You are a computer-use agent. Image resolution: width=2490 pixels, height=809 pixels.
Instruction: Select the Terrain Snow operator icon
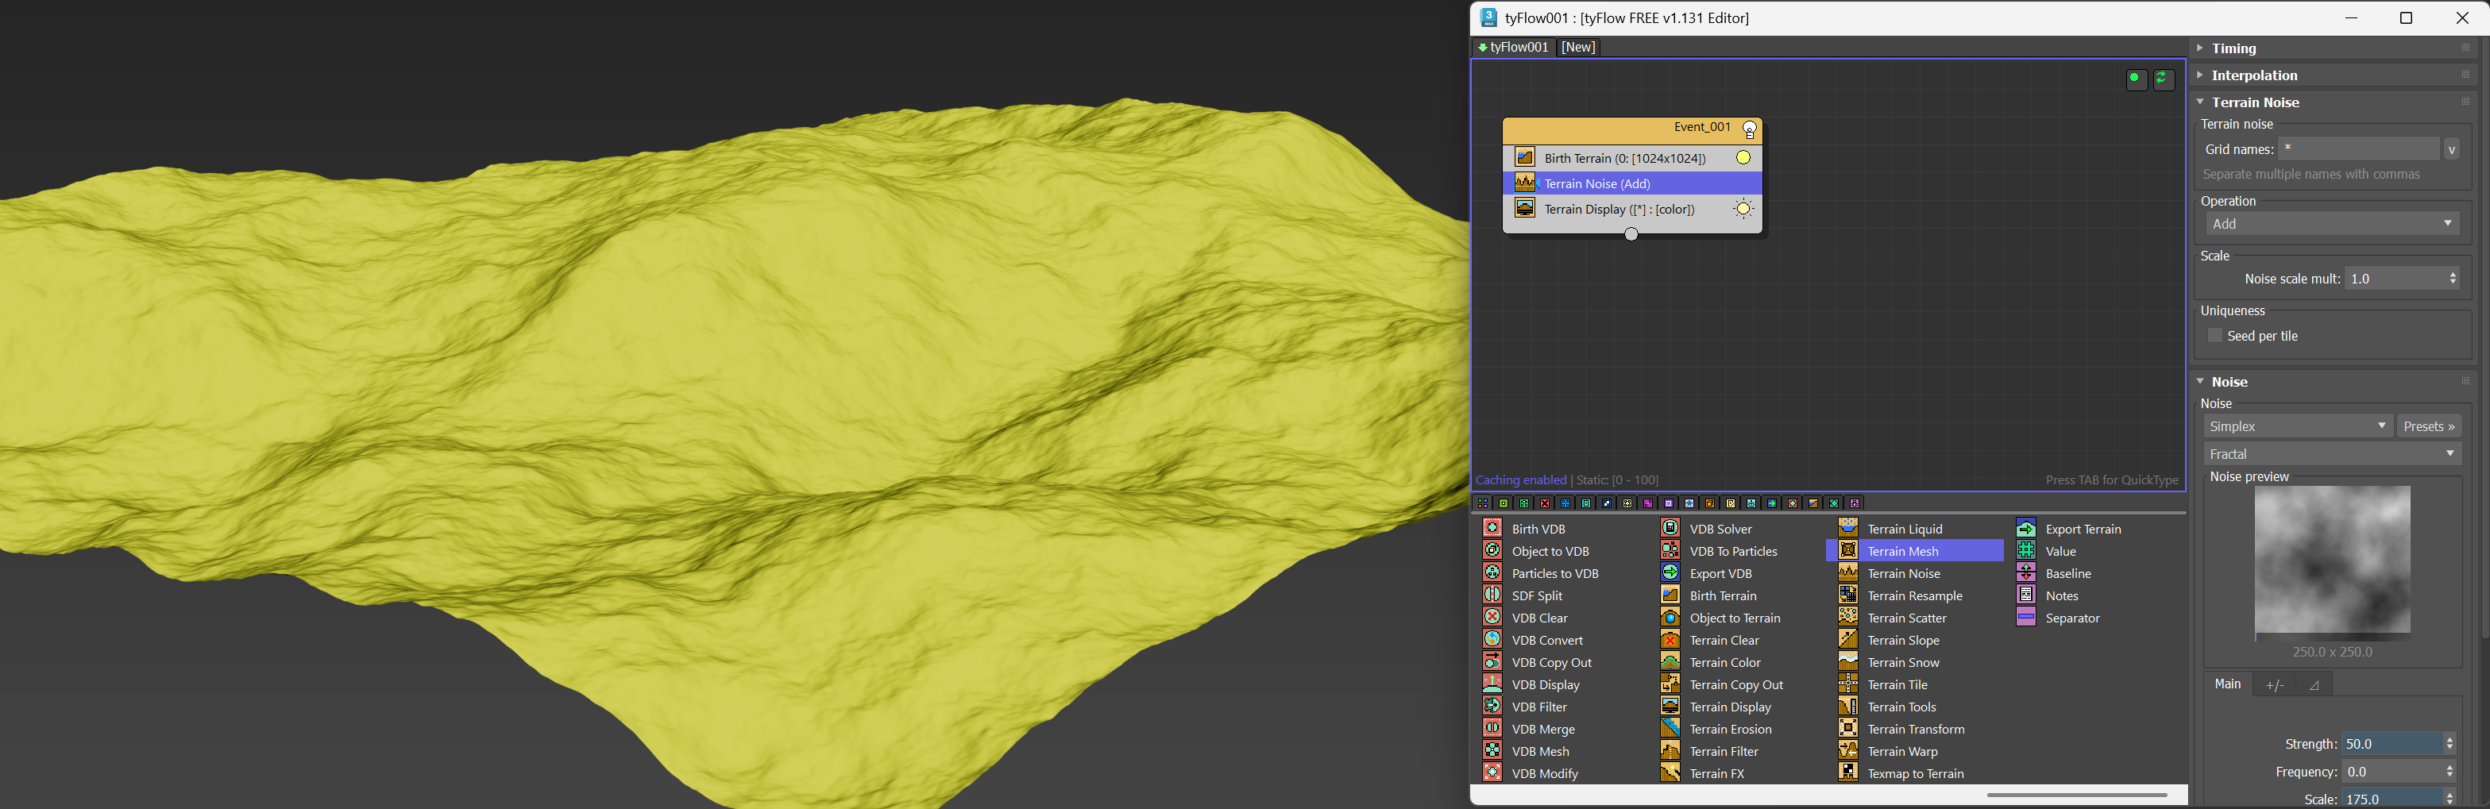(1847, 662)
